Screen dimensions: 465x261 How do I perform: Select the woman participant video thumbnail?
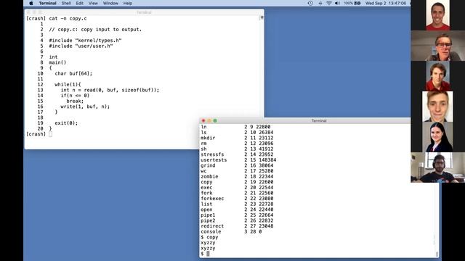point(437,137)
